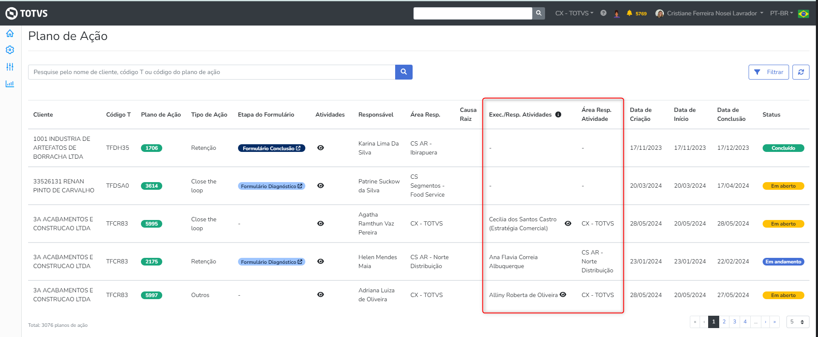View activities eye for plan 1706
Screen dimensions: 818x337
coord(321,148)
